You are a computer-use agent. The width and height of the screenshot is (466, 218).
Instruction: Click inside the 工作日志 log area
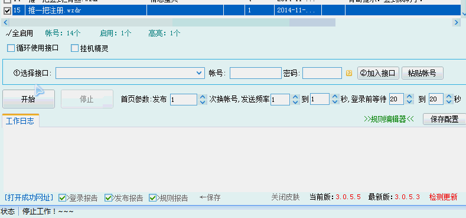235,160
